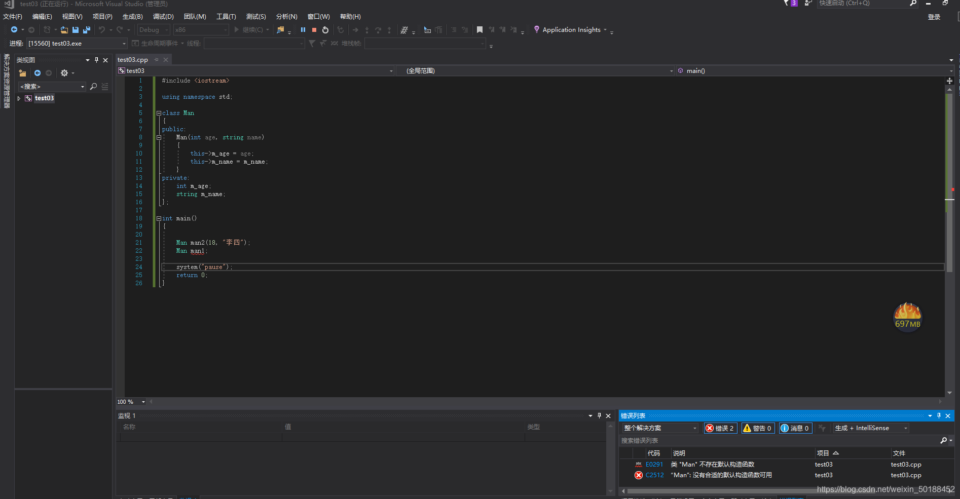
Task: Close the Class View (类视图) panel
Action: coord(105,60)
